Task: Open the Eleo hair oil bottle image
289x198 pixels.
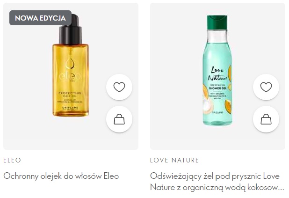Action: [x=71, y=66]
